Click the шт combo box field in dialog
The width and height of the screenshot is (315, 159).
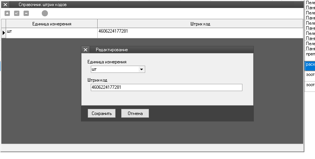pyautogui.click(x=114, y=69)
